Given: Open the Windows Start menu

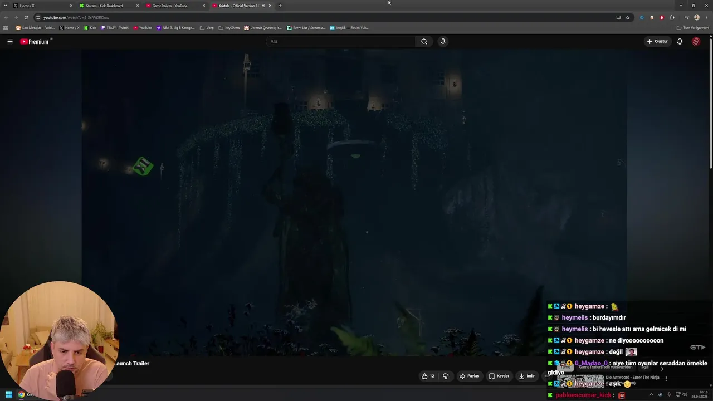Looking at the screenshot, I should tap(8, 394).
